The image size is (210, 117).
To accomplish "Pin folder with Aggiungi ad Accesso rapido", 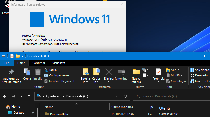I will pos(11,76).
